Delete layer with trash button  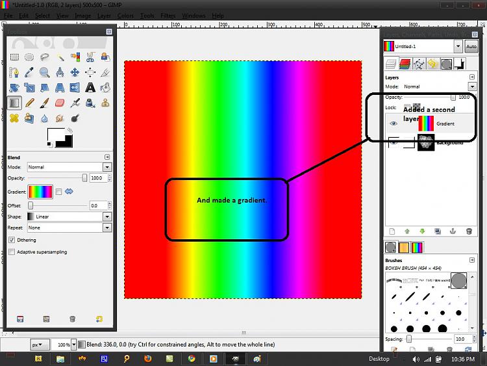tap(469, 231)
